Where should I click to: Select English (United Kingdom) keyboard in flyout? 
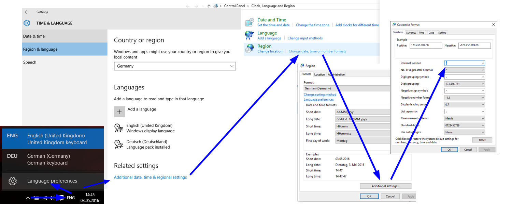[x=53, y=139]
